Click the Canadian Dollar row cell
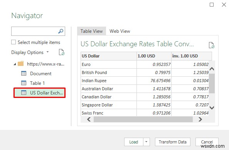Viewport: 229px width, 150px height. (x=109, y=97)
